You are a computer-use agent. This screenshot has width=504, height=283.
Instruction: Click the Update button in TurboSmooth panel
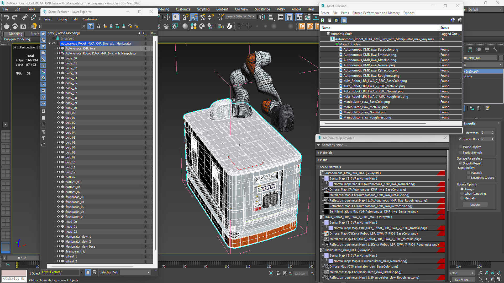475,205
